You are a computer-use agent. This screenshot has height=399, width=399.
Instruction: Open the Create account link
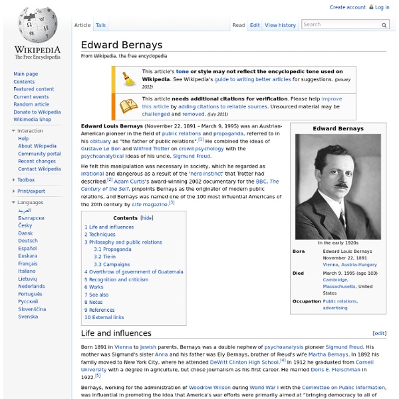348,7
